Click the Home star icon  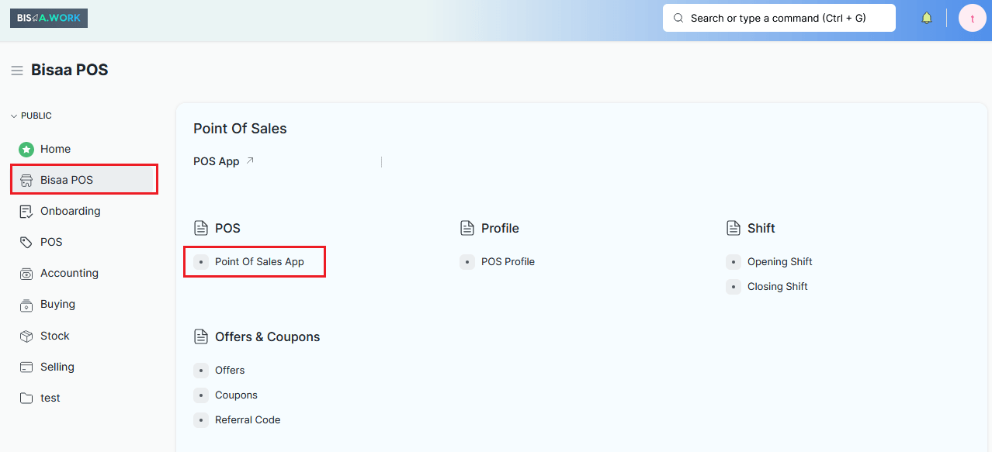click(26, 149)
